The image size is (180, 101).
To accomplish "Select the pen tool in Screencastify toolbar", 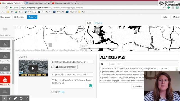I will point(10,98).
